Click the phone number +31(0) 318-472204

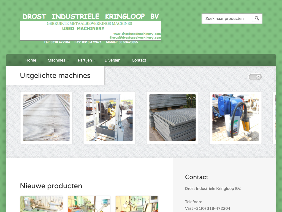212,208
